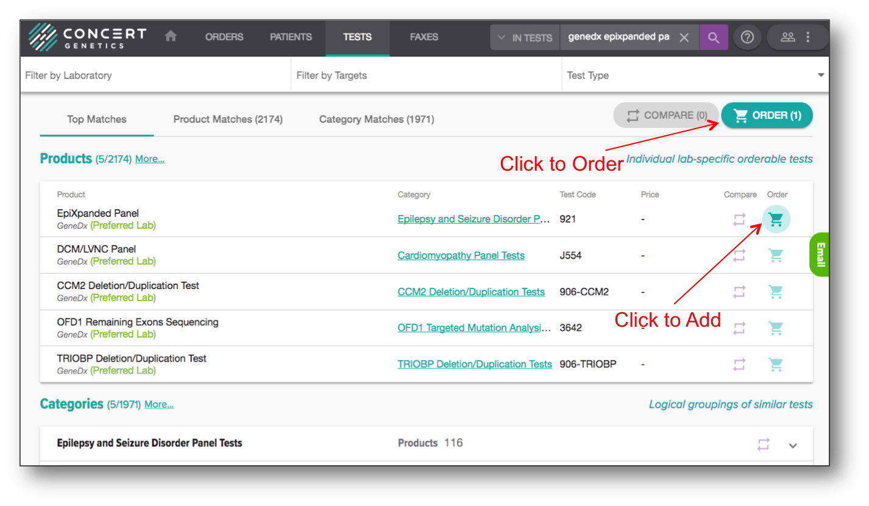Click the green Email side tab
Screen dimensions: 869x506
click(820, 255)
